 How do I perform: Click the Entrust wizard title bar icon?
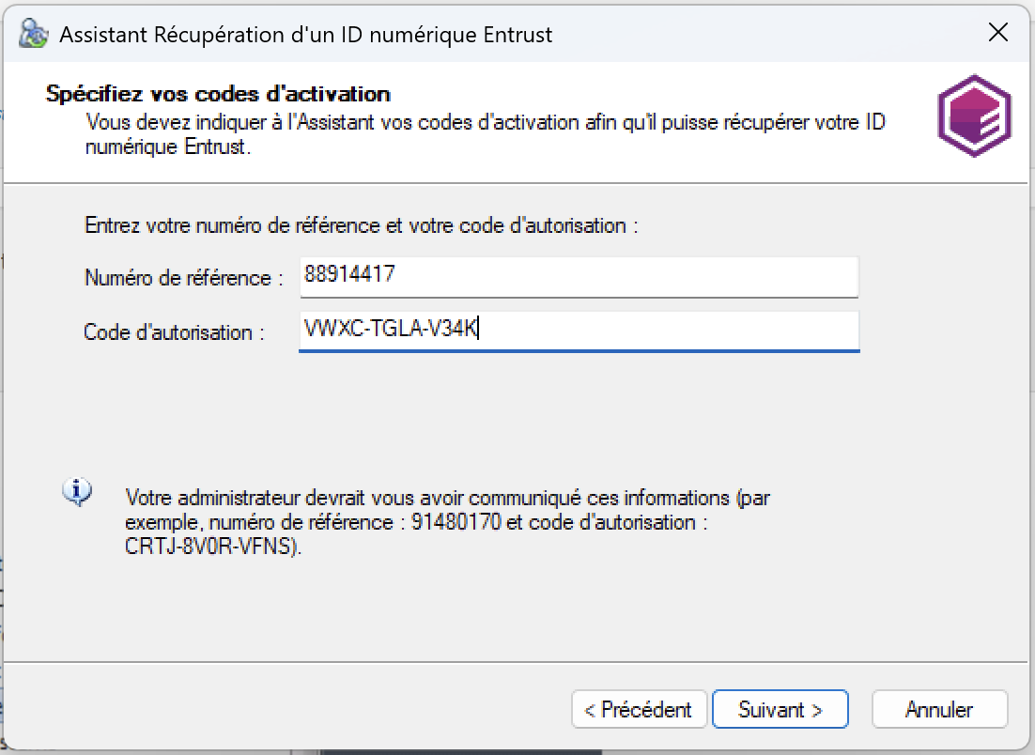coord(34,34)
